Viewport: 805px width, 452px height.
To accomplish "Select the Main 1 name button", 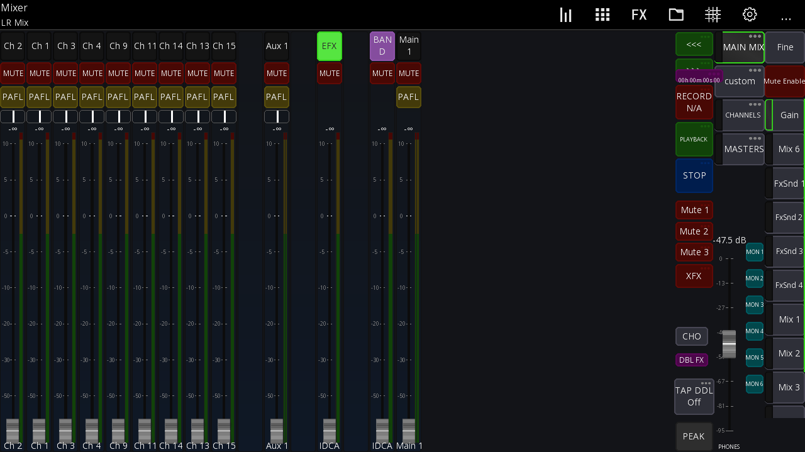I will (409, 47).
